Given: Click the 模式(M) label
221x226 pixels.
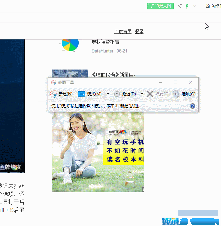Looking at the screenshot, I should click(94, 94).
